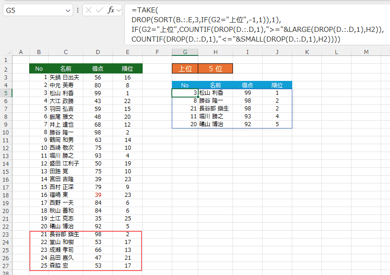Click the vertical dots handle beside Name Box
Screen dimensions: 390x275
(78, 10)
